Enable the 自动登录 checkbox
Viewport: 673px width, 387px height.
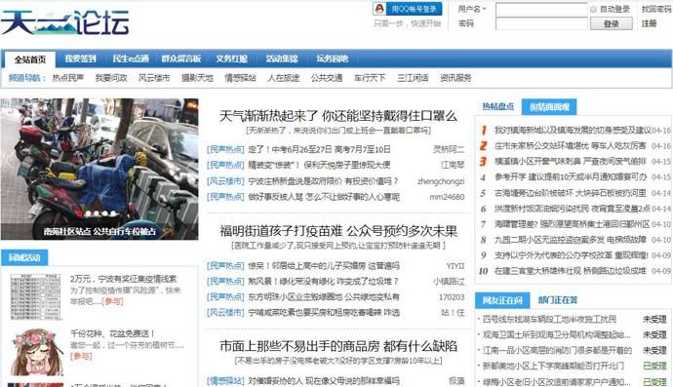[x=593, y=9]
